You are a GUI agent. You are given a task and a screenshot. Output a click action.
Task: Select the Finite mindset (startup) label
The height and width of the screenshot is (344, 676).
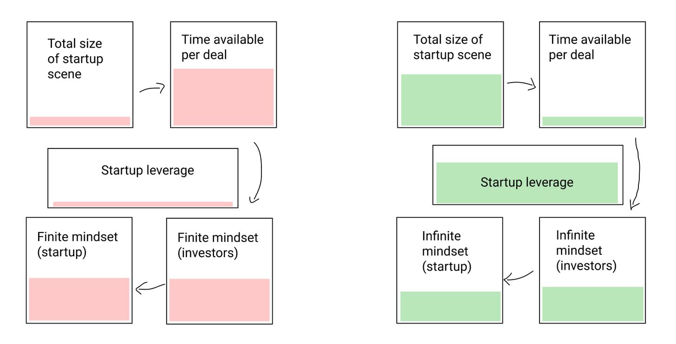pos(78,245)
